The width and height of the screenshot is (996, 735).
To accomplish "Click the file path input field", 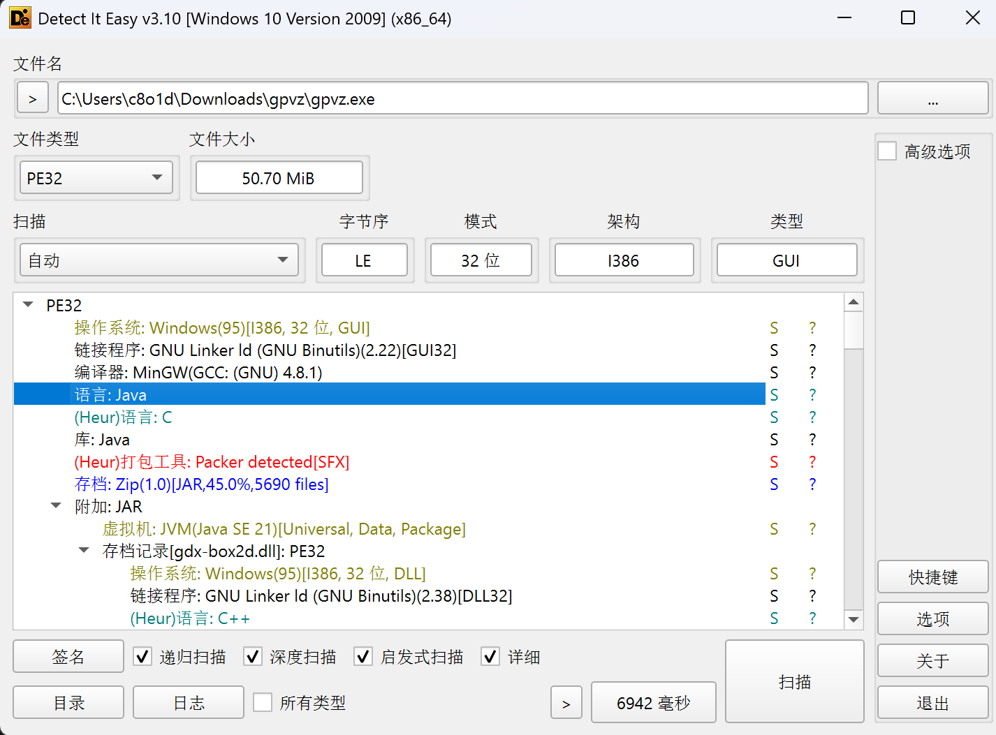I will [x=462, y=98].
